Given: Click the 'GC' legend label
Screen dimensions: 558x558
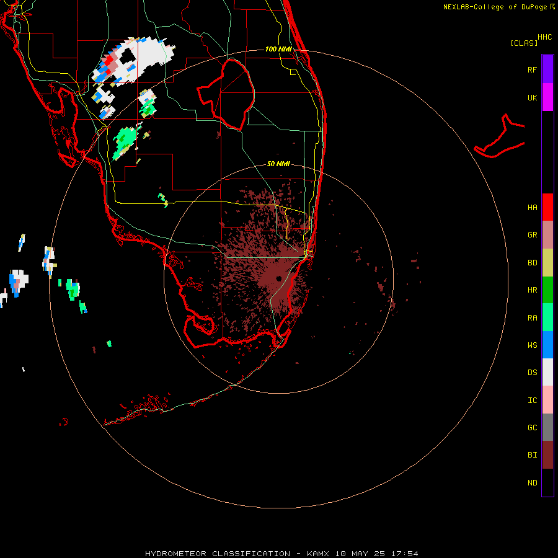Looking at the screenshot, I should click(532, 428).
